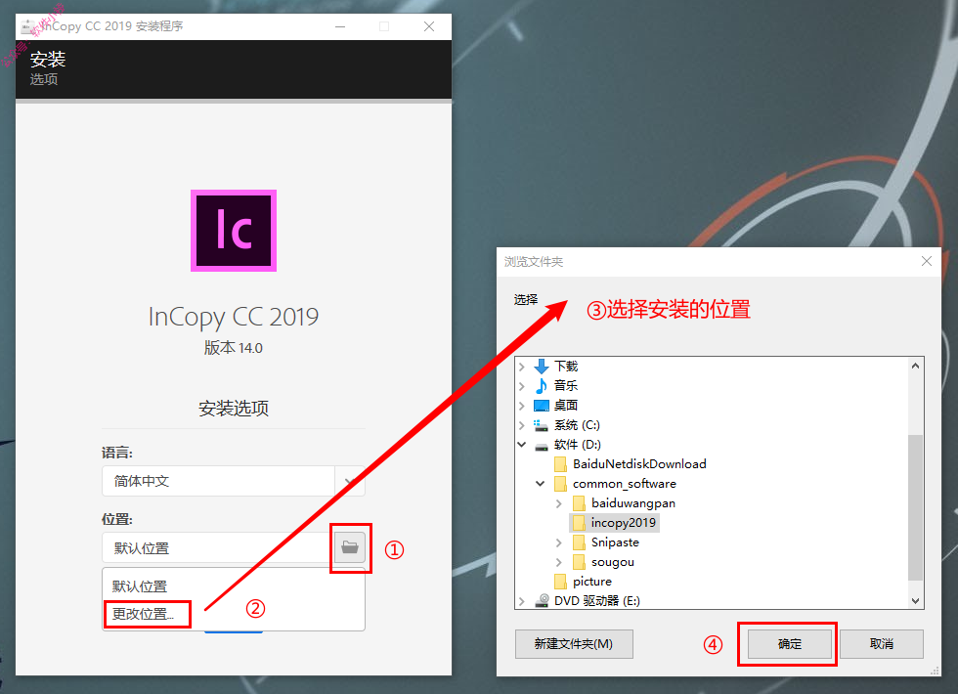This screenshot has width=958, height=694.
Task: Click the 新建文件夹(M) button
Action: click(x=574, y=644)
